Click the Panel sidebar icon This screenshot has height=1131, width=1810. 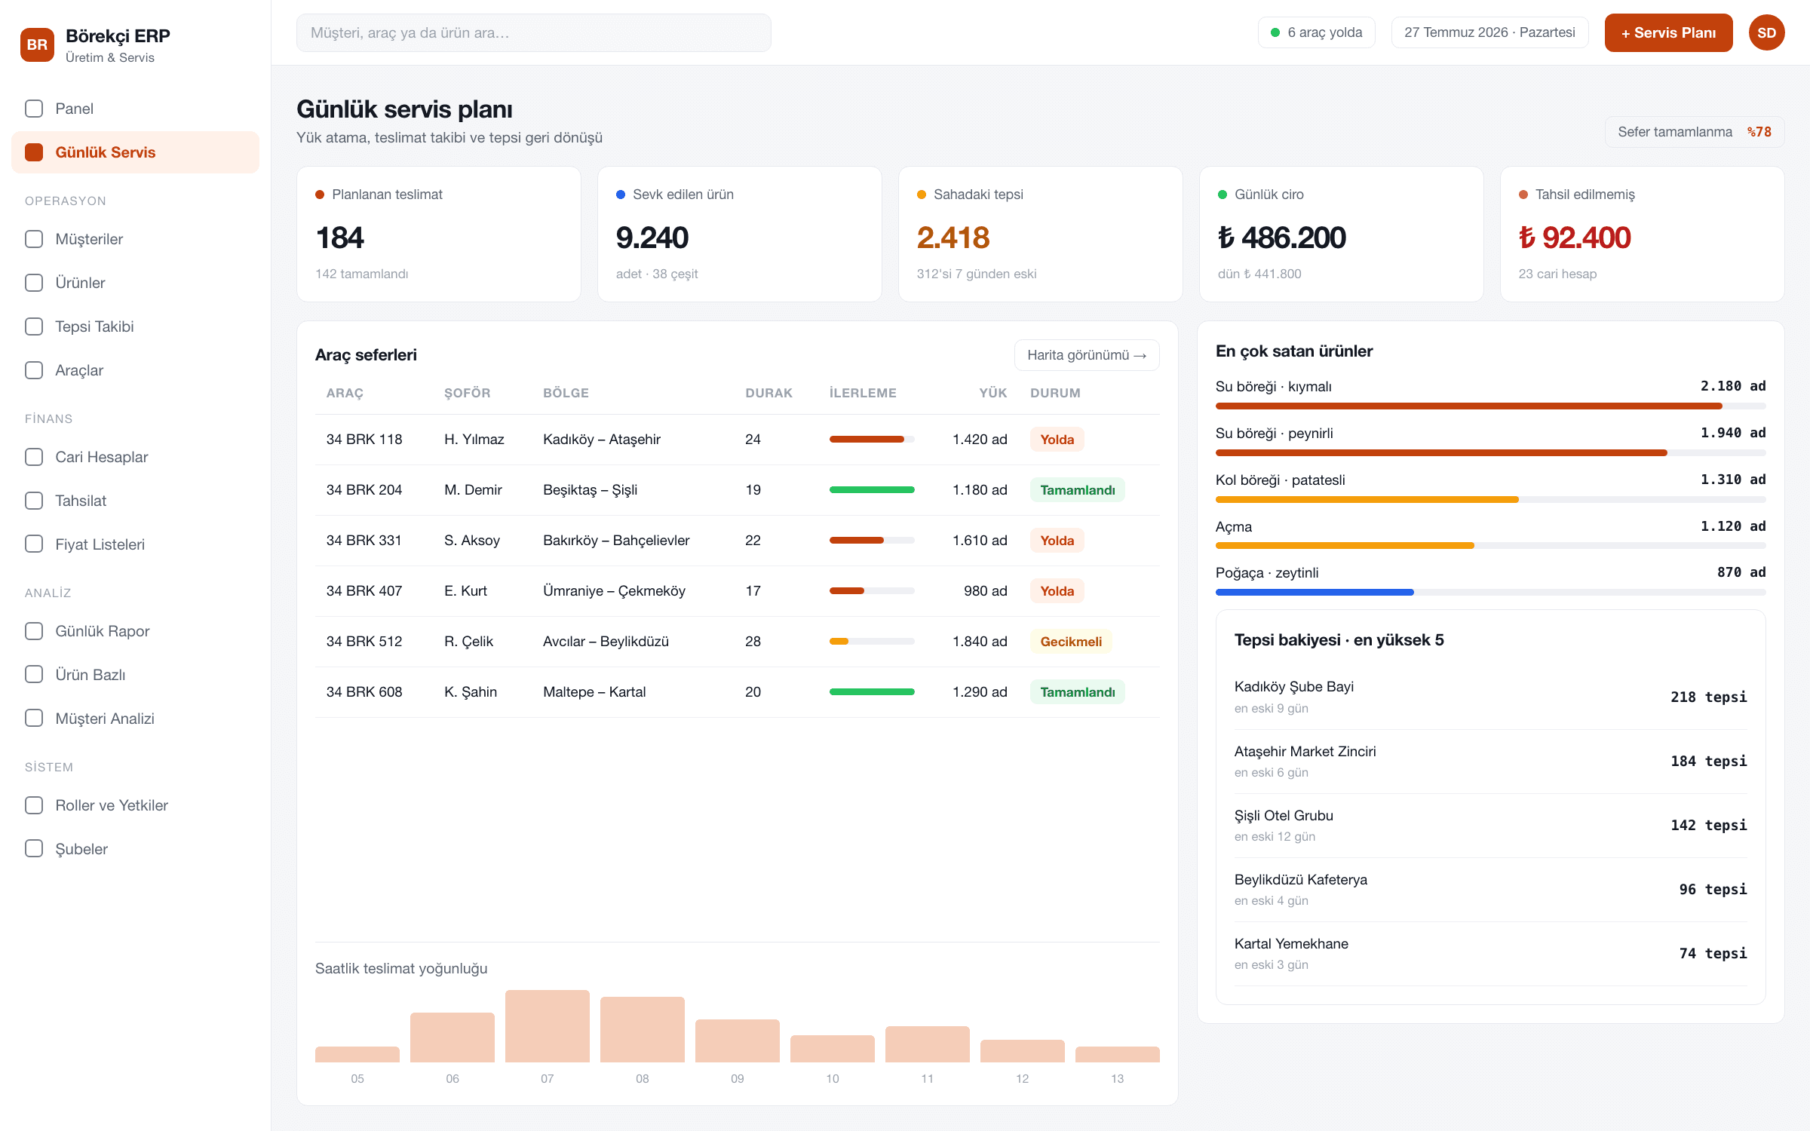[x=34, y=109]
